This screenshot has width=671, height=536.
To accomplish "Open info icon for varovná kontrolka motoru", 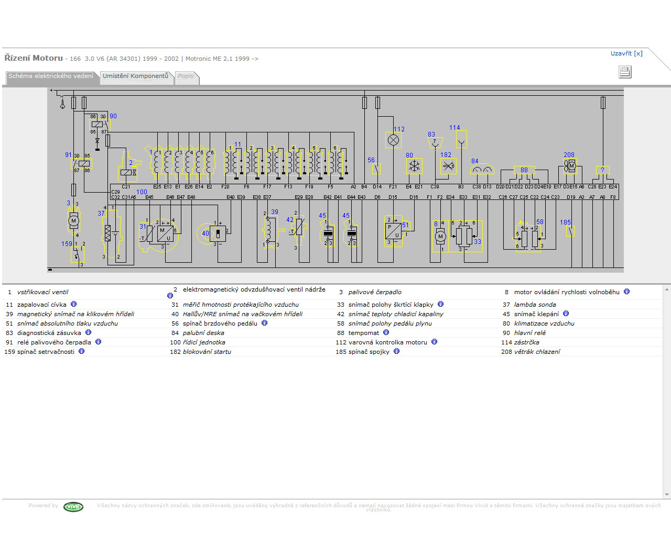I will point(434,342).
